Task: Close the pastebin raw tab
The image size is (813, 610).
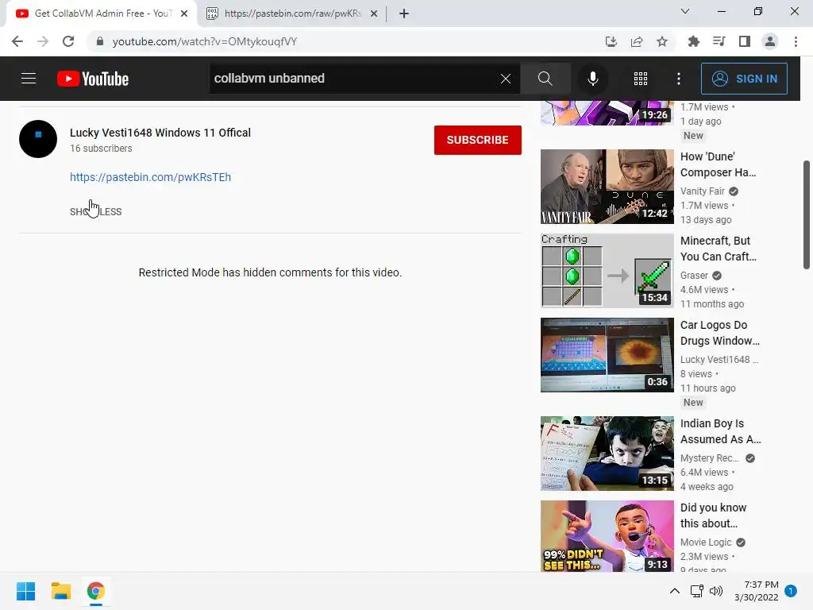Action: [373, 14]
